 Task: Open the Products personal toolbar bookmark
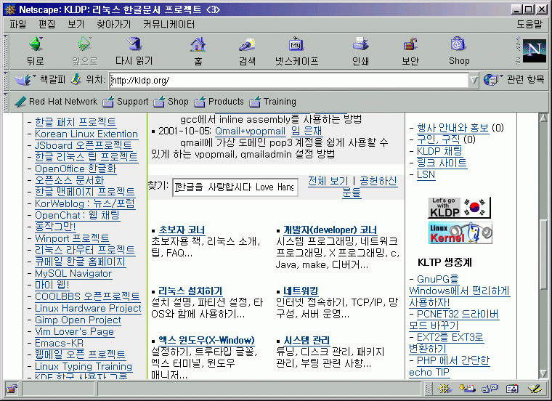[219, 102]
